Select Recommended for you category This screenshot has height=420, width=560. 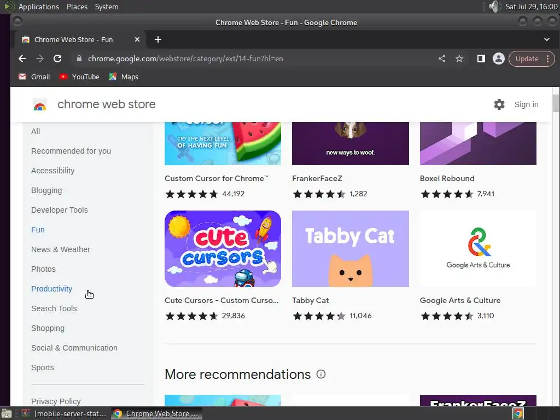tap(71, 151)
